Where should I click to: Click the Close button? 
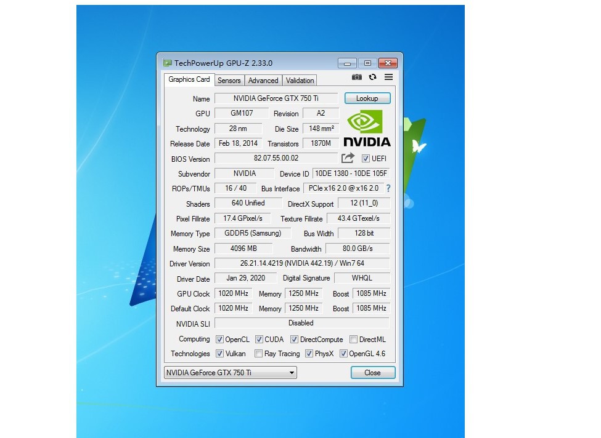pos(372,373)
